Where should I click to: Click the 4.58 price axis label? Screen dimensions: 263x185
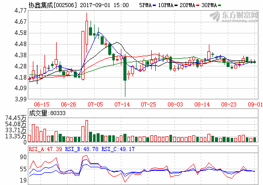click(x=21, y=33)
